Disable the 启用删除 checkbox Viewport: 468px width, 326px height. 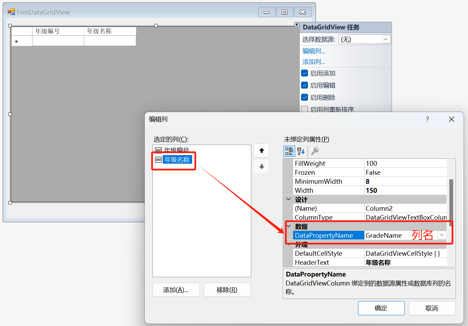pyautogui.click(x=305, y=98)
